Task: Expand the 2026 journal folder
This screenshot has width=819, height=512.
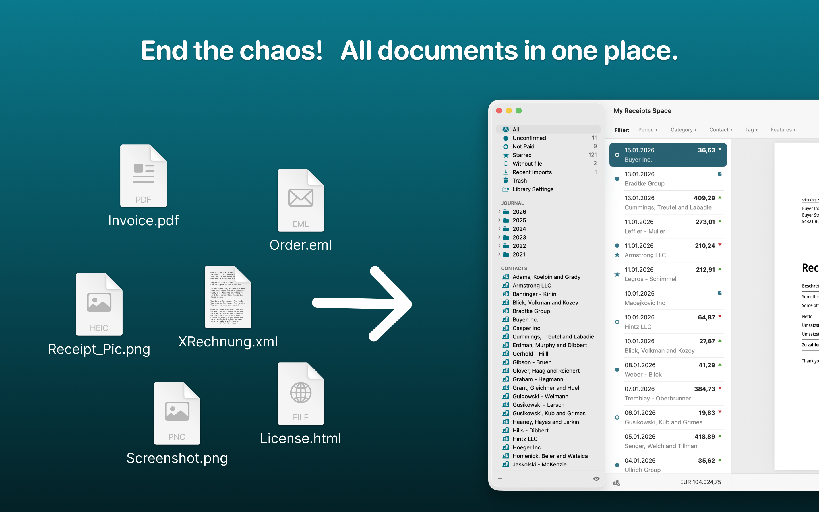Action: coord(500,211)
